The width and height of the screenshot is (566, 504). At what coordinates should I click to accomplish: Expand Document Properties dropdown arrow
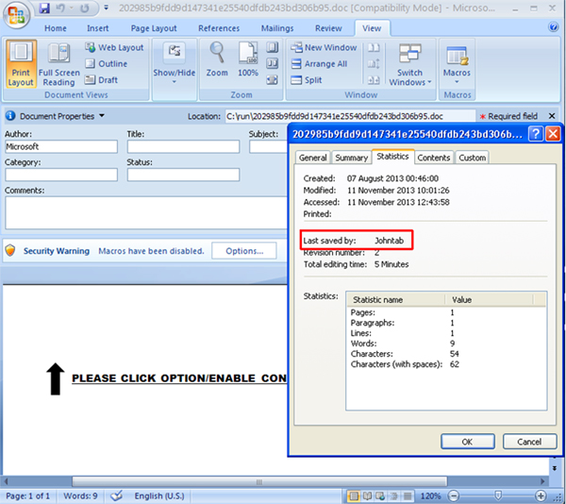coord(102,116)
